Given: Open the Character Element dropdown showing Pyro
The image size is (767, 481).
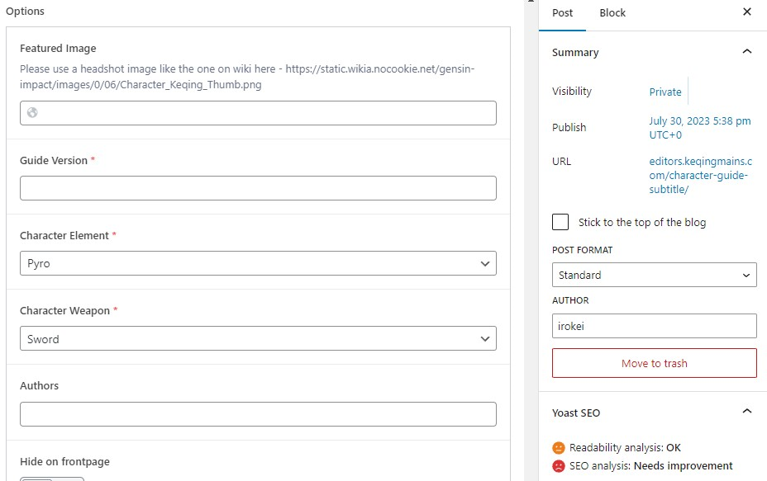Looking at the screenshot, I should [257, 262].
